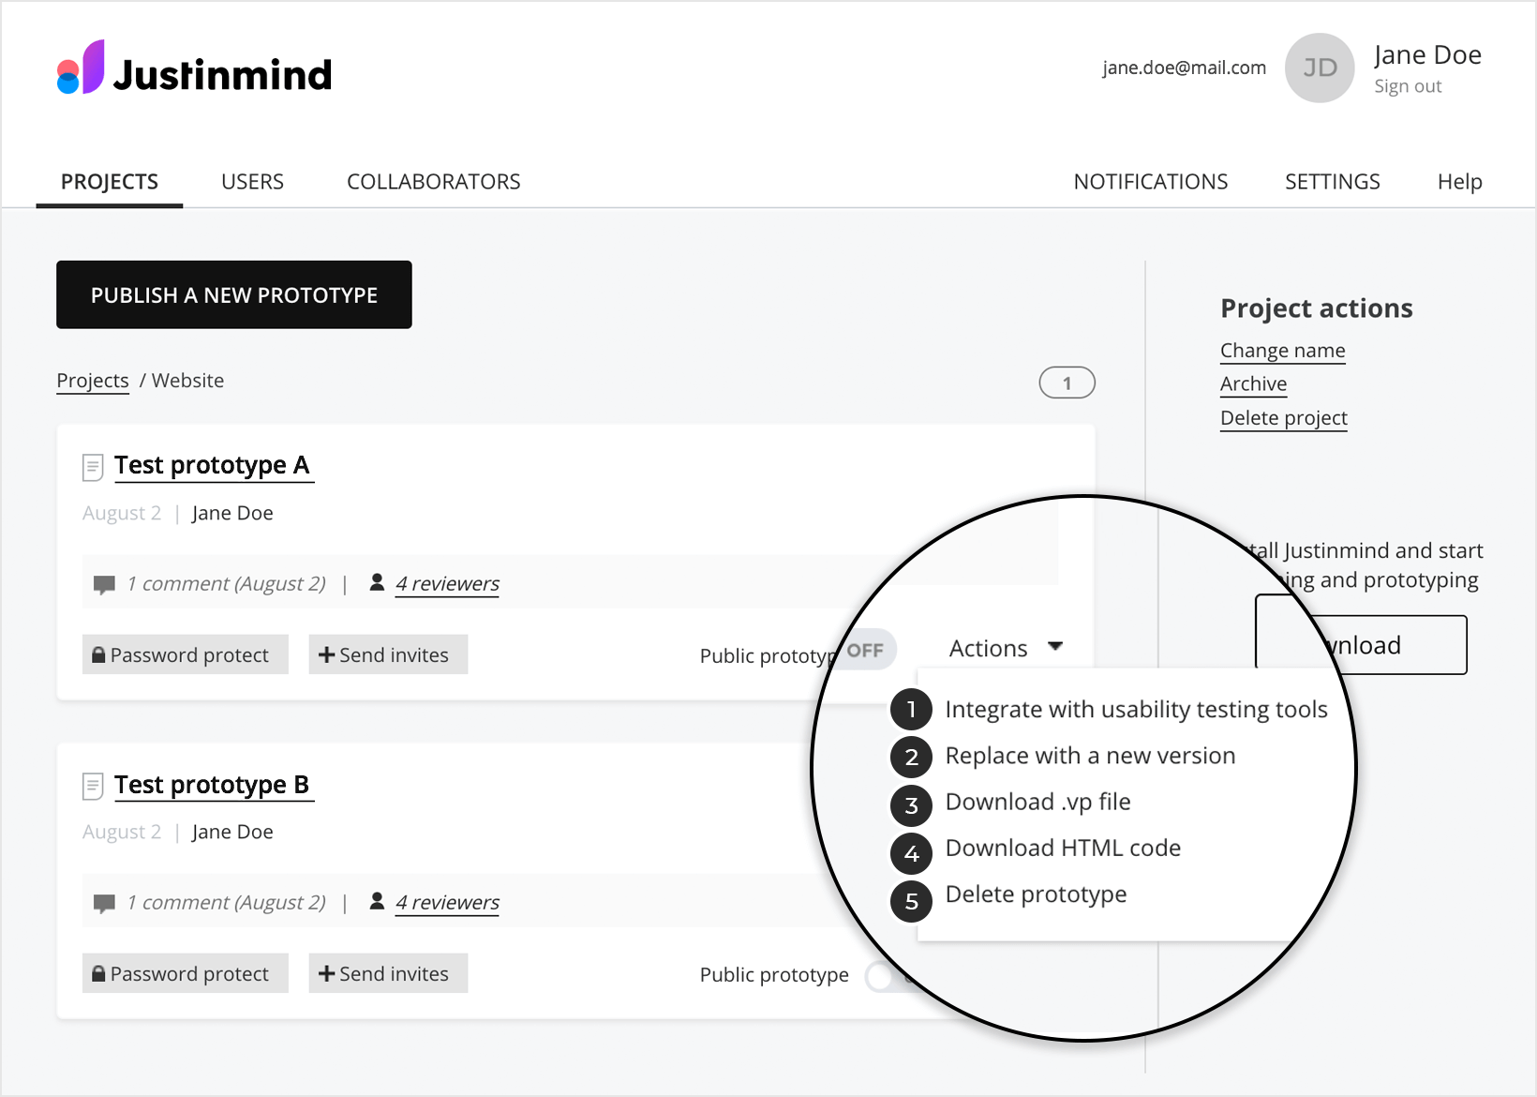Screen dimensions: 1537x1097
Task: Open 4 reviewers link in Test prototype B
Action: point(447,902)
